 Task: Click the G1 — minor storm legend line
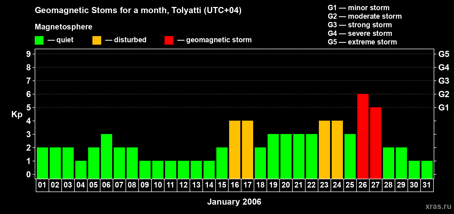coord(359,8)
